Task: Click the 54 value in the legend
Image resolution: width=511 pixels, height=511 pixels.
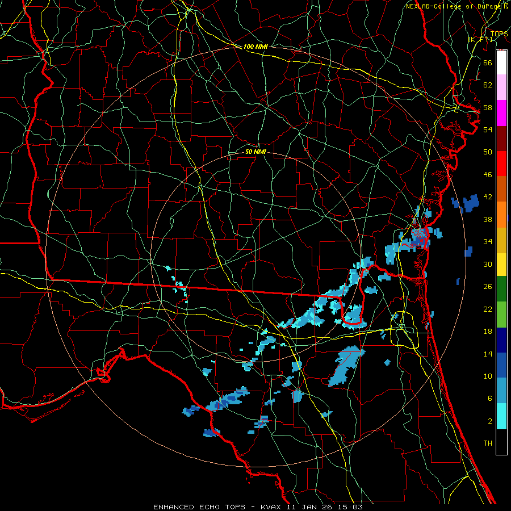Action: tap(488, 129)
